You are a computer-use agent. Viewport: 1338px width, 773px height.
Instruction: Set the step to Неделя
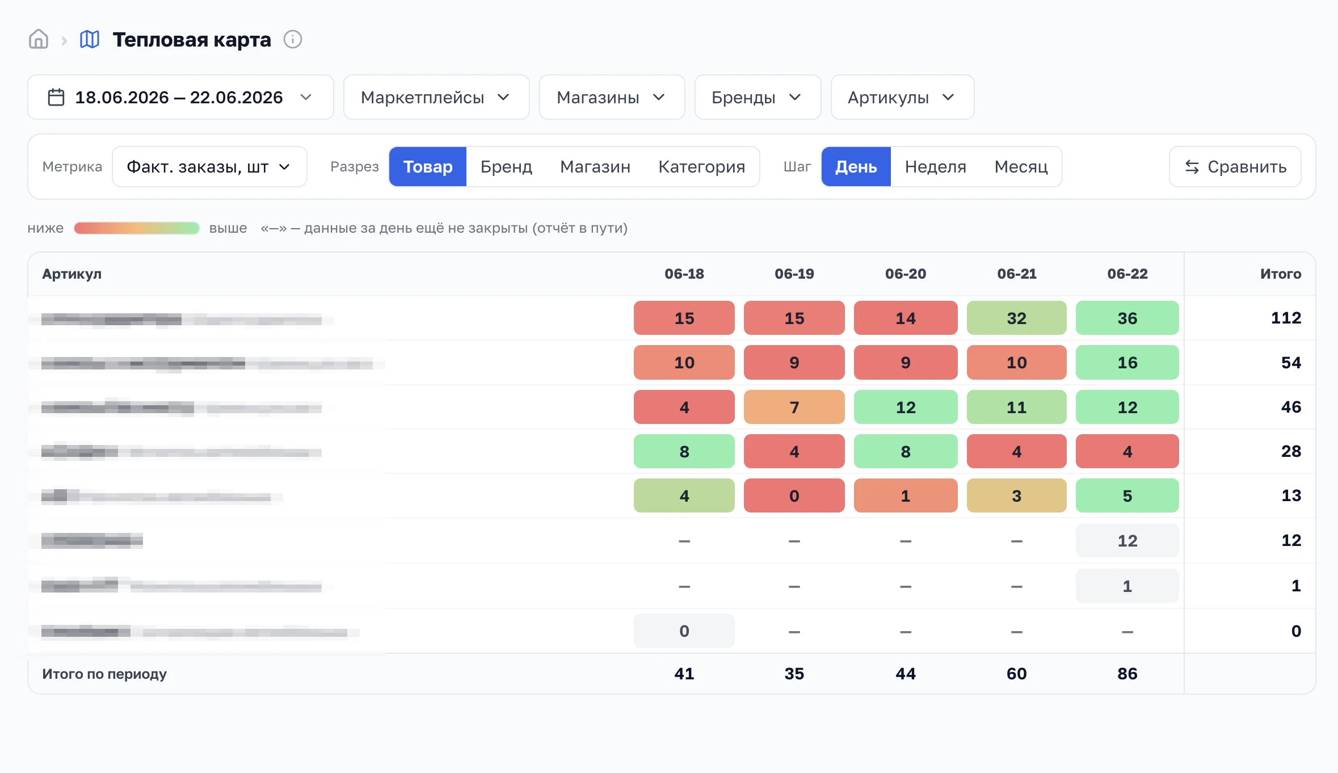click(935, 167)
